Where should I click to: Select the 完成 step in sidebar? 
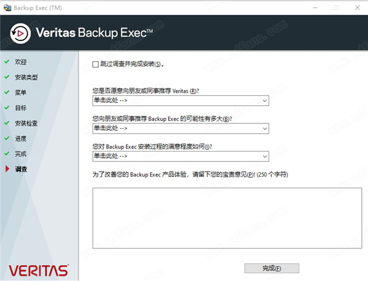pos(21,154)
